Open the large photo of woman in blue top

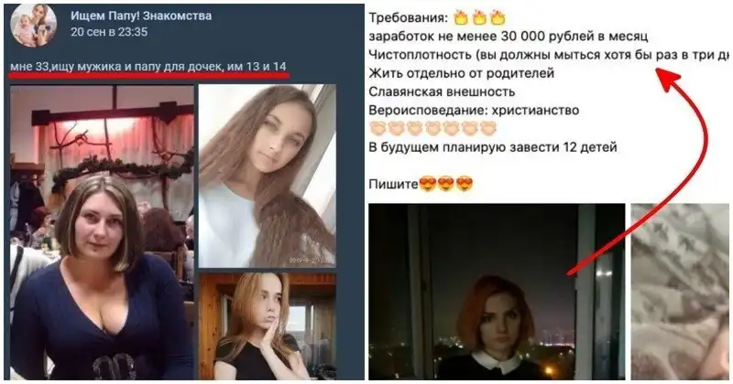click(102, 232)
